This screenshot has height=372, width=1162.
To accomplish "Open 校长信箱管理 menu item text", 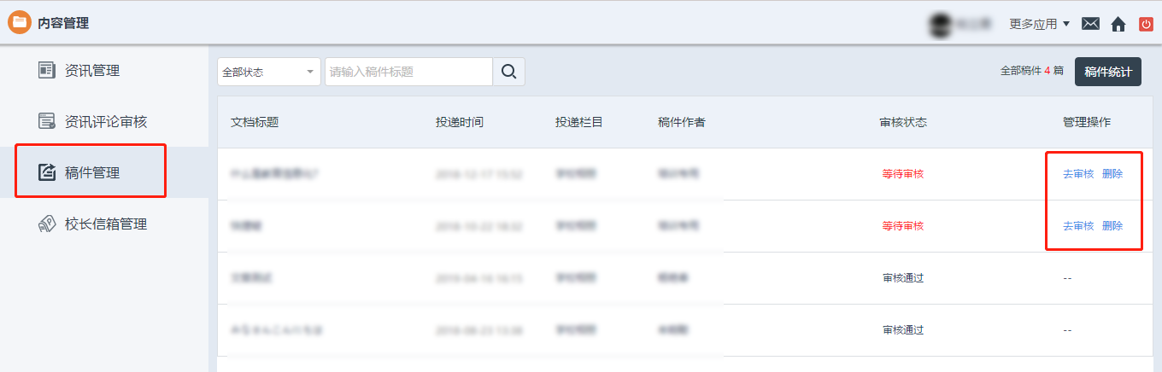I will pos(106,224).
